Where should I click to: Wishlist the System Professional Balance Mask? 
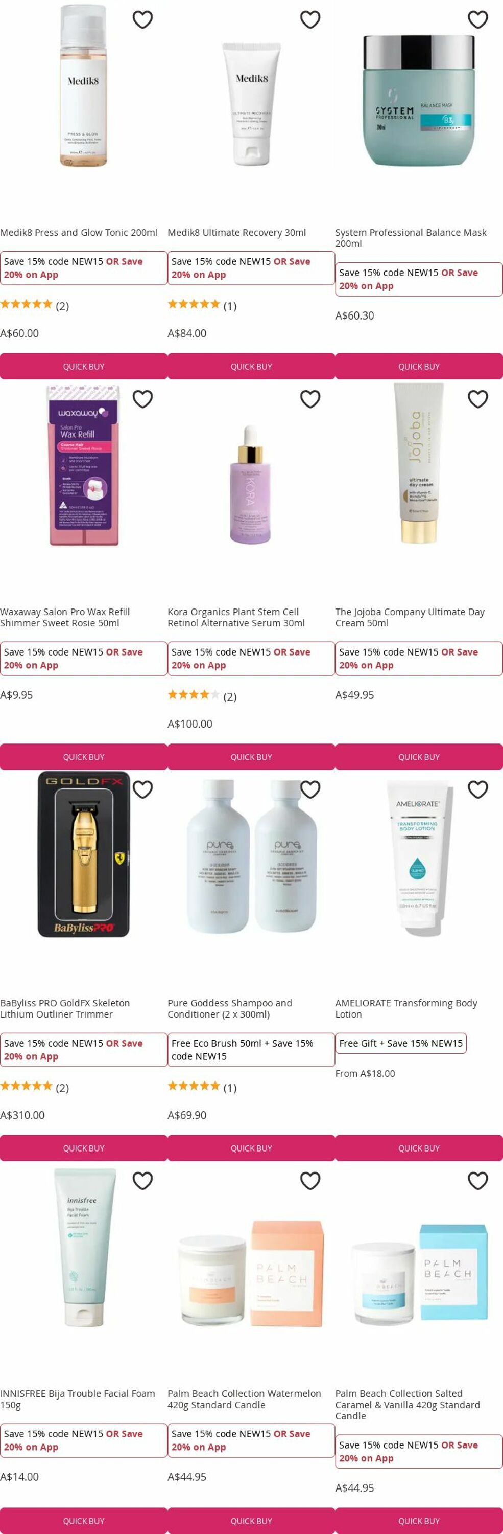pos(477,19)
